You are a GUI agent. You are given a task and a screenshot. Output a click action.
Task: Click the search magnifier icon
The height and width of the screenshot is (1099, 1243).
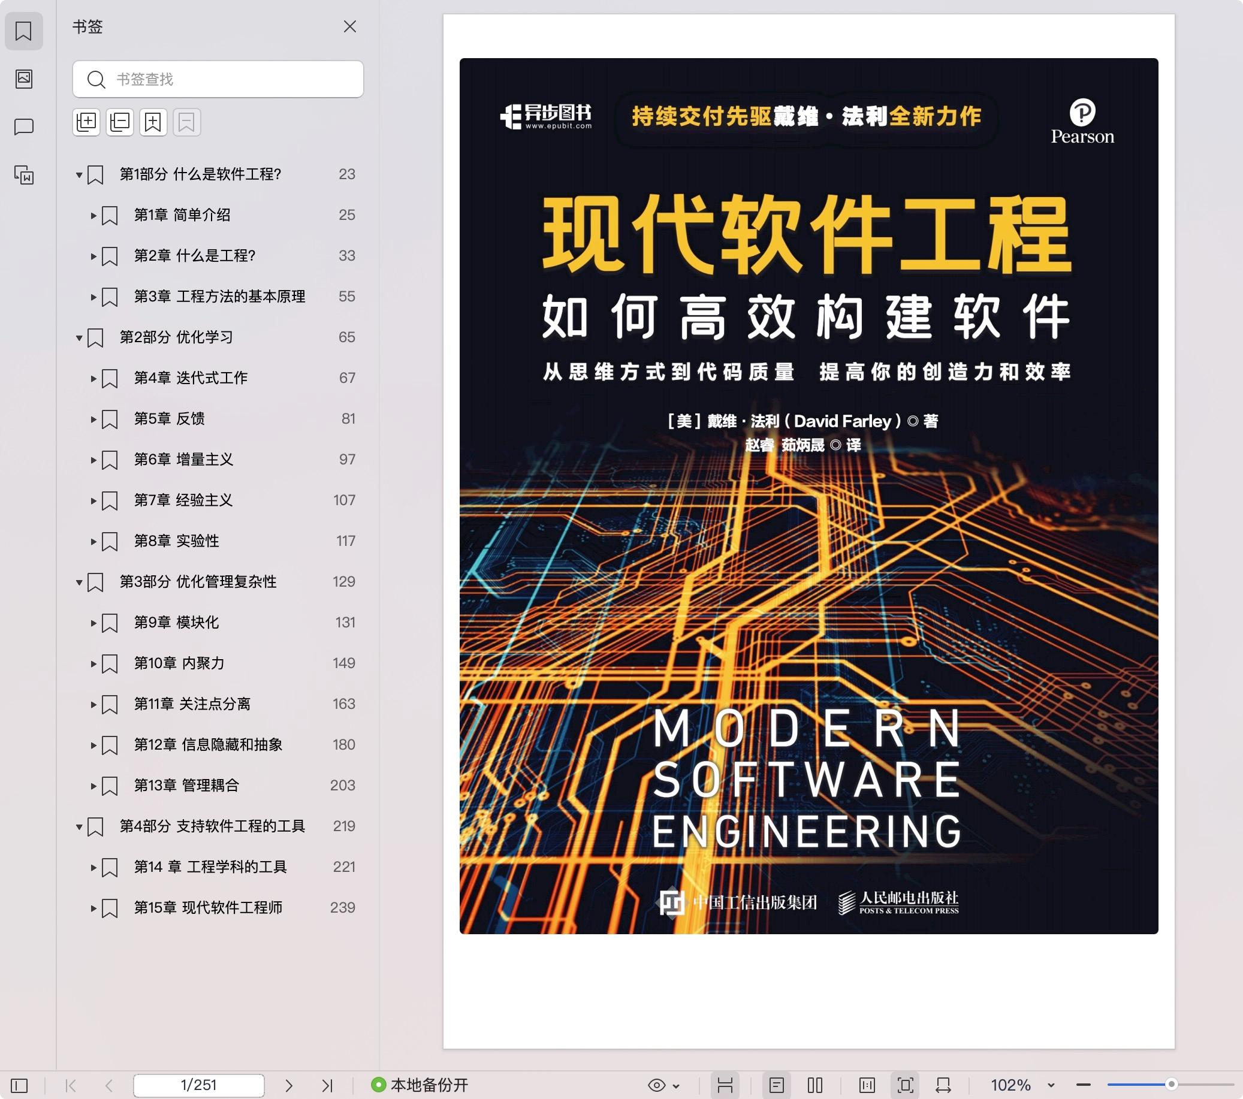(95, 79)
